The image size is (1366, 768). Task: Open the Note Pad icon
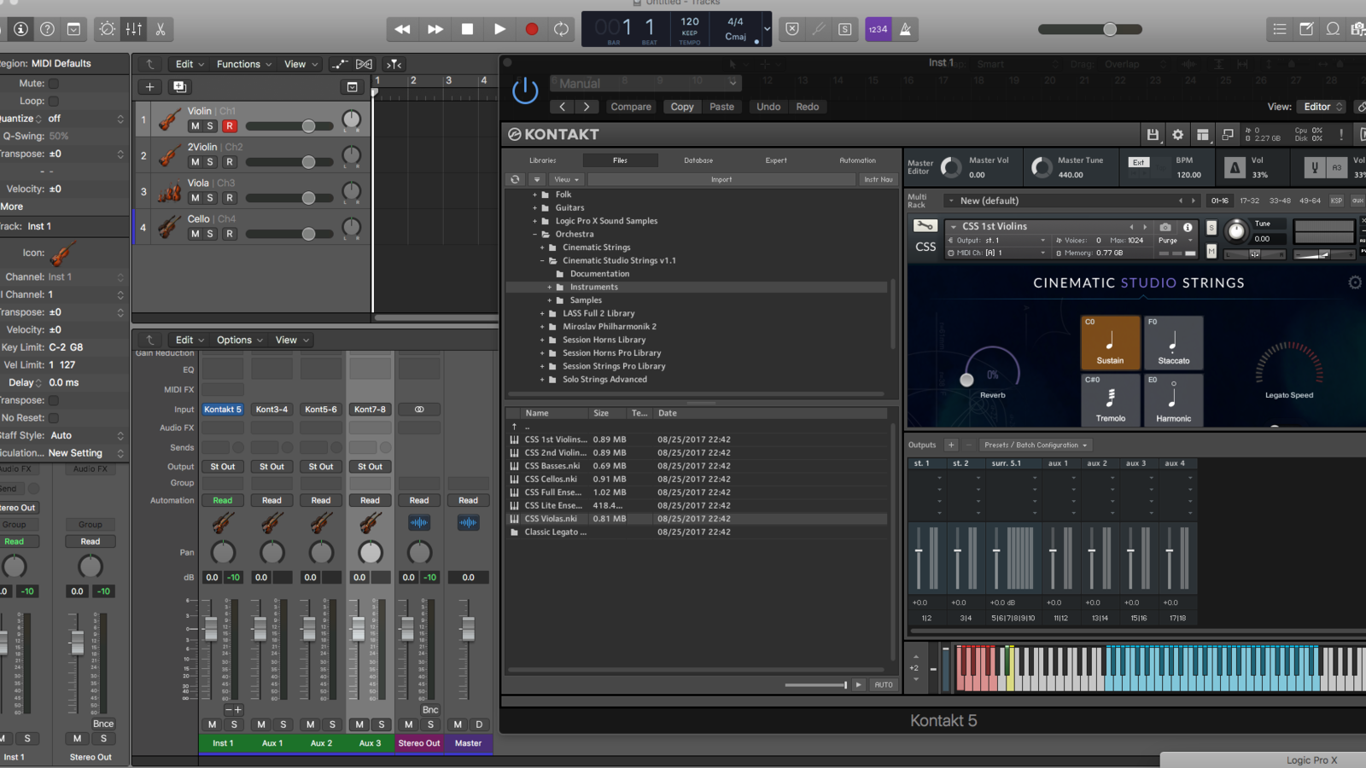click(1306, 29)
